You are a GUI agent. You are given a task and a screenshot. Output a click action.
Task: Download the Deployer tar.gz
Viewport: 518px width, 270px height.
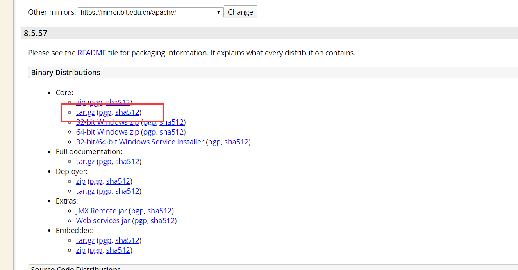point(85,191)
